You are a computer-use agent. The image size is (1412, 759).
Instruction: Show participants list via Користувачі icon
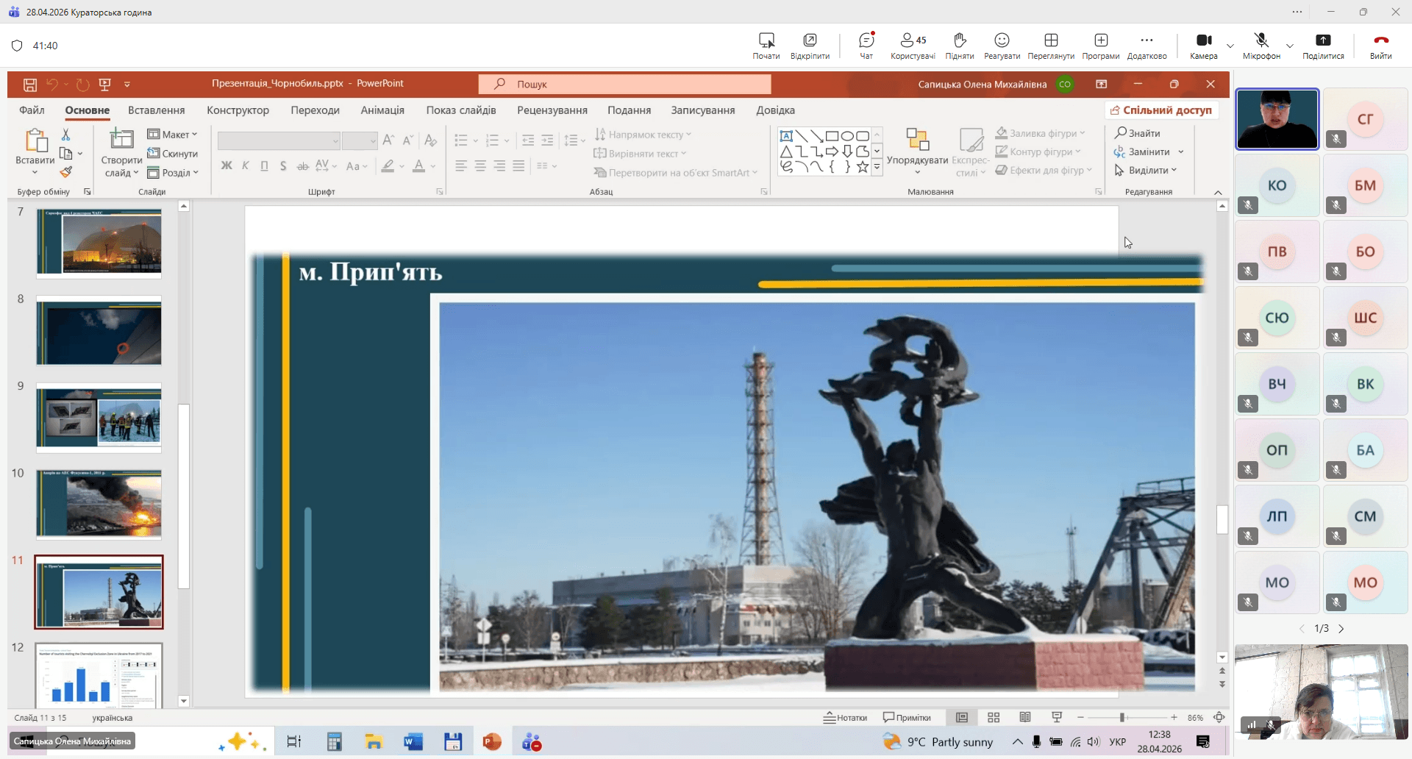coord(913,45)
